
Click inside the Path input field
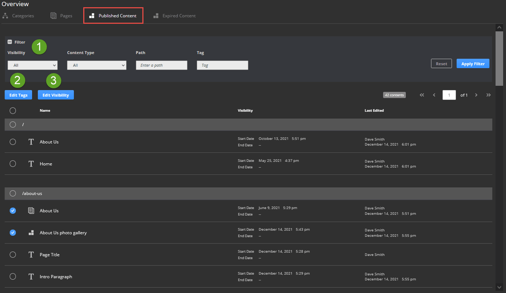[161, 65]
